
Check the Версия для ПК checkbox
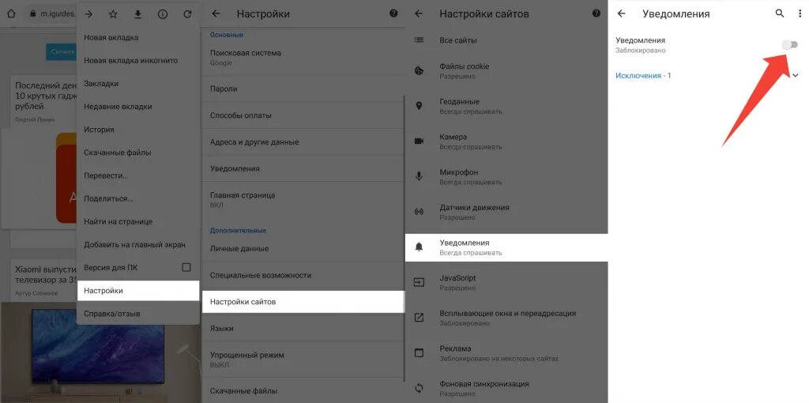pos(186,267)
